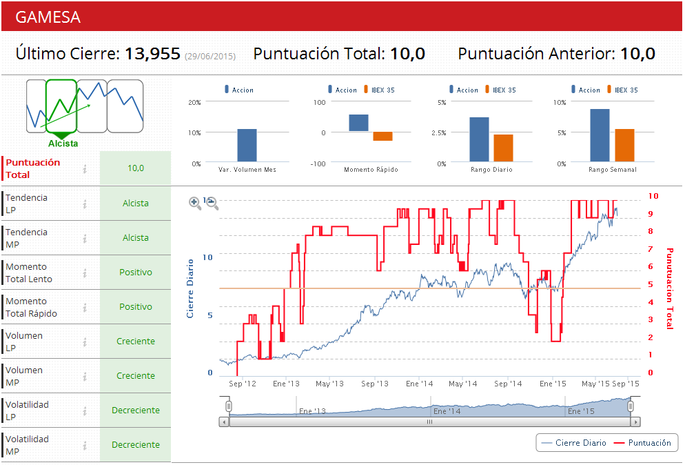
Task: Click the Rango Semanal chart caption
Action: [613, 170]
